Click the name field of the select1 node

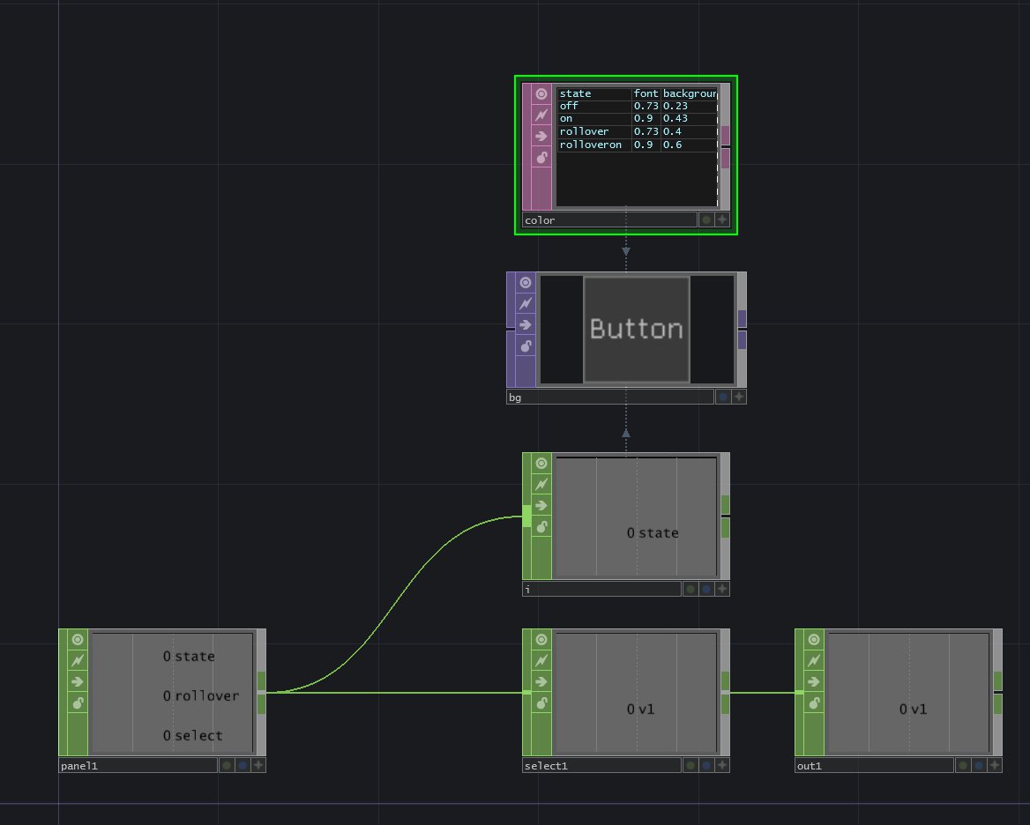(601, 766)
